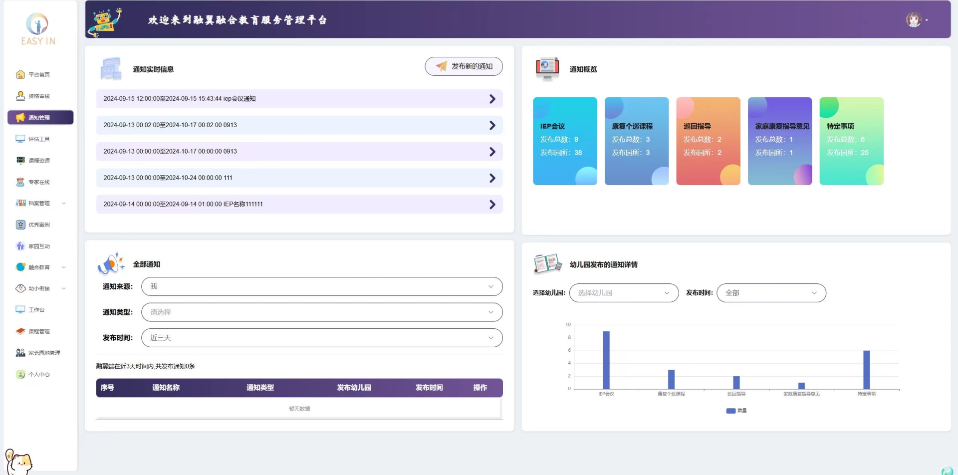This screenshot has height=475, width=958.
Task: Open the 发布时间 近三天 dropdown
Action: coord(321,338)
